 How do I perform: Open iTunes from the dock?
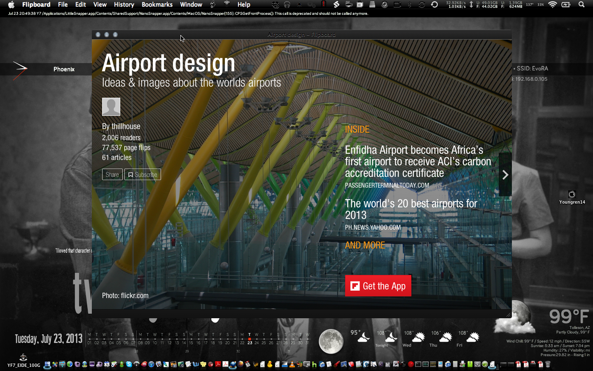(x=151, y=364)
